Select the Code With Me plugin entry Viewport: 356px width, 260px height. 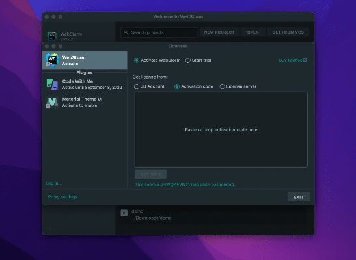click(85, 84)
